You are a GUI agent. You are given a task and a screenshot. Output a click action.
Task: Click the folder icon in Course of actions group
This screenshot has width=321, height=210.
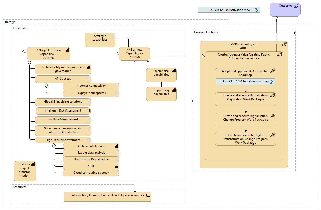click(293, 32)
